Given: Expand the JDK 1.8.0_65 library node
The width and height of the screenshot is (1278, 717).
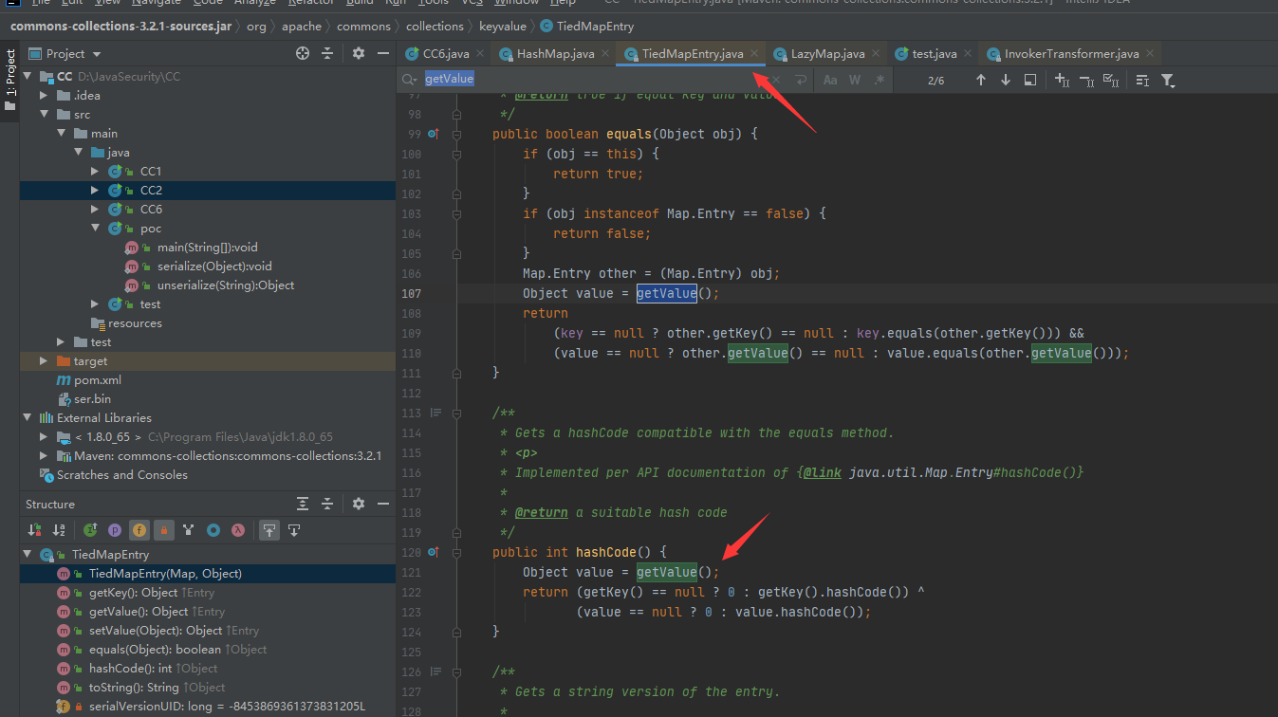Looking at the screenshot, I should click(x=44, y=436).
